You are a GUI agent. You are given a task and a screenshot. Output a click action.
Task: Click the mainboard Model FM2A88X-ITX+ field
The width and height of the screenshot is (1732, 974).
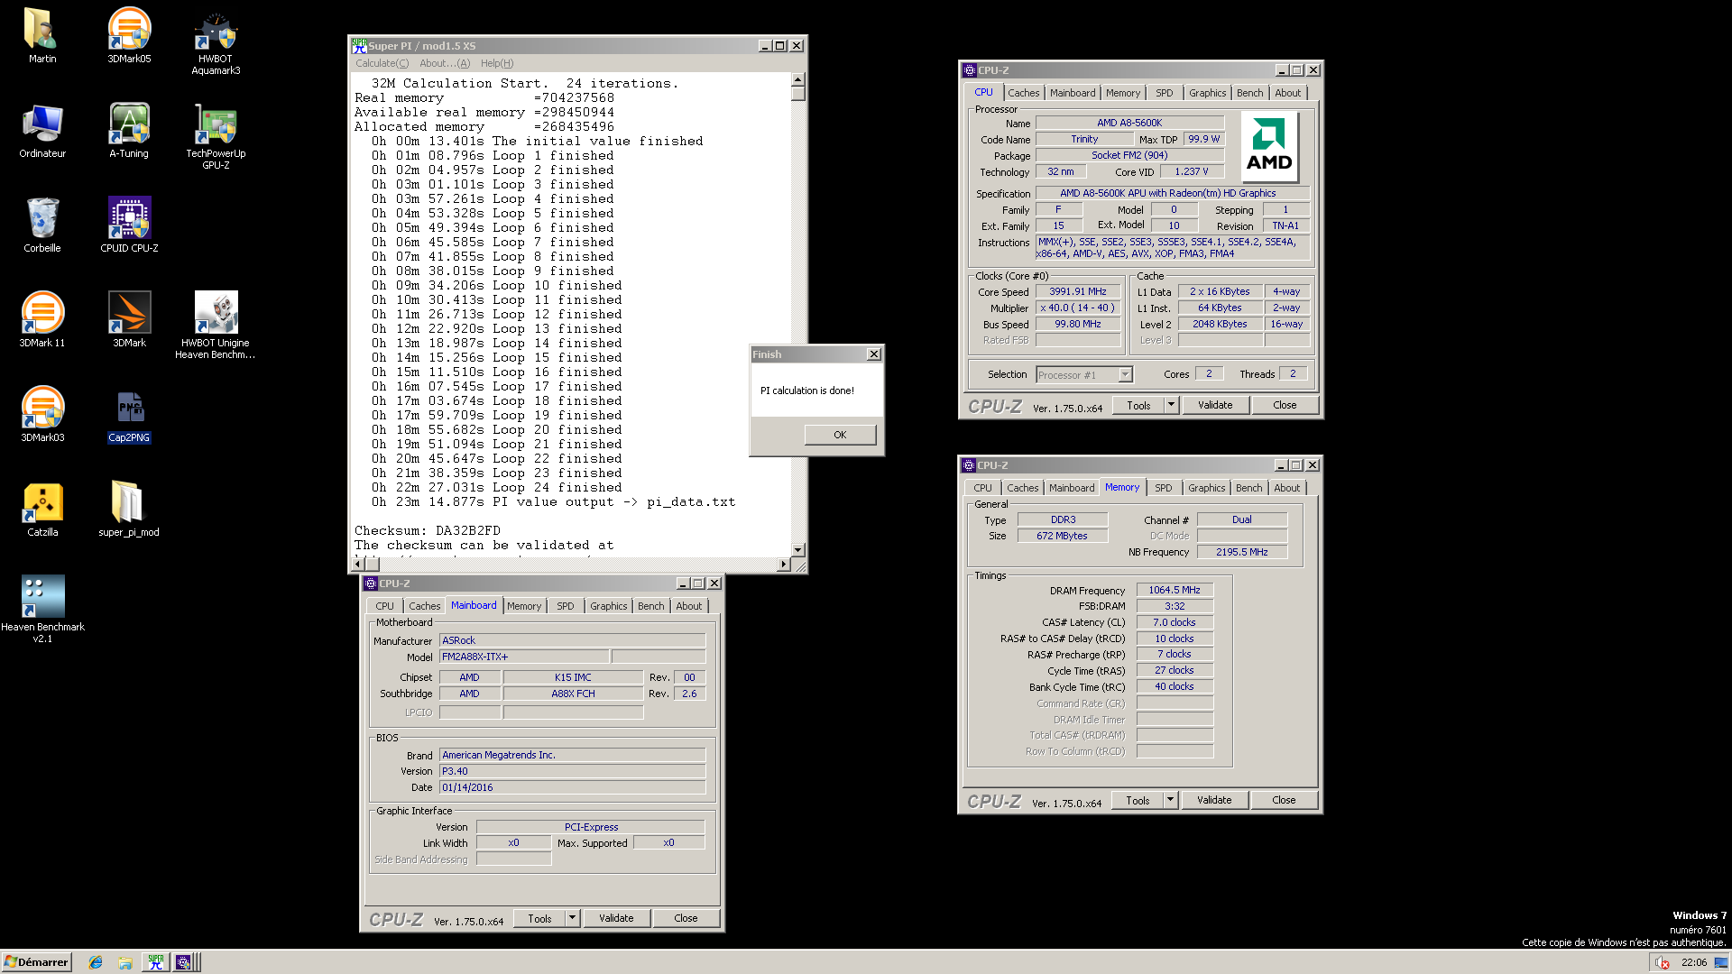[524, 657]
